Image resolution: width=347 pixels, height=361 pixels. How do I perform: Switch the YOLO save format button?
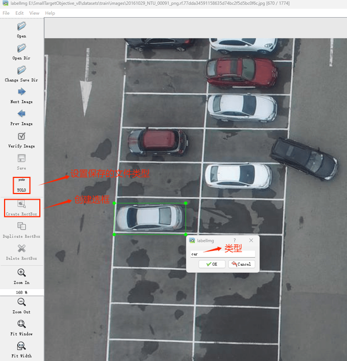[22, 185]
